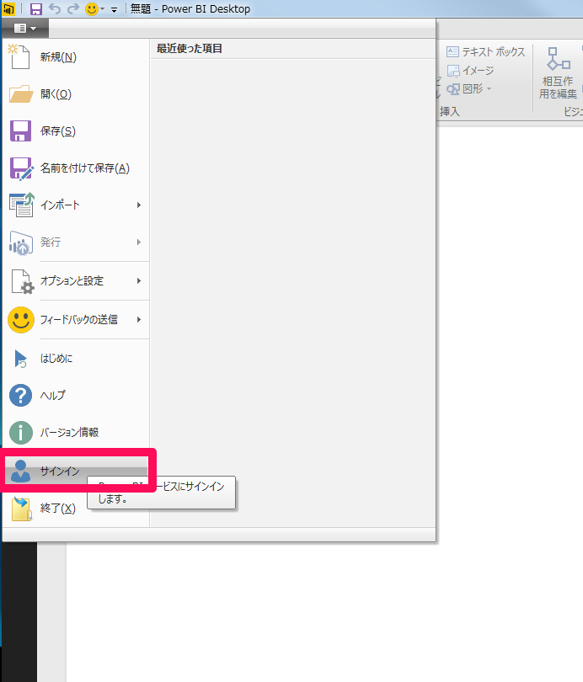Click the 発行 menu entry
The height and width of the screenshot is (682, 583).
[76, 242]
